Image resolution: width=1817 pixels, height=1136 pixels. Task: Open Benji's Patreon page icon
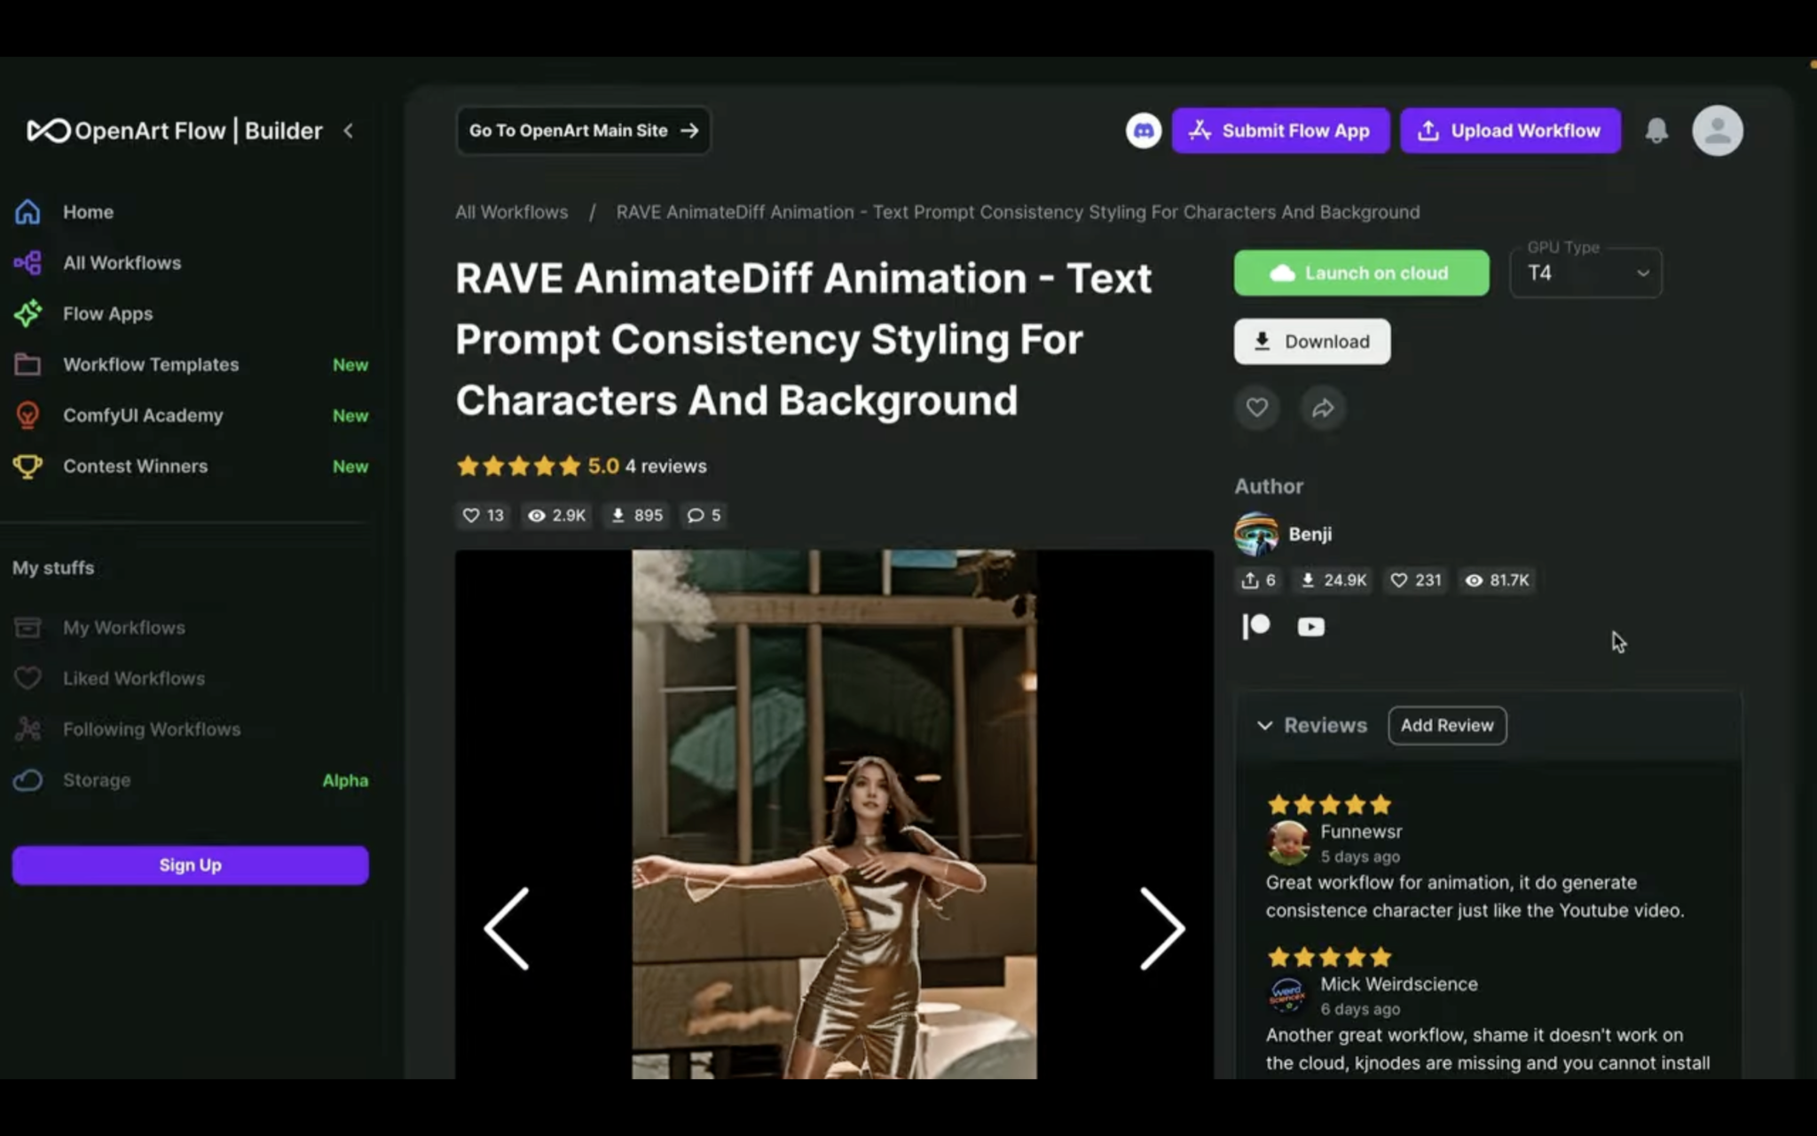(x=1255, y=627)
